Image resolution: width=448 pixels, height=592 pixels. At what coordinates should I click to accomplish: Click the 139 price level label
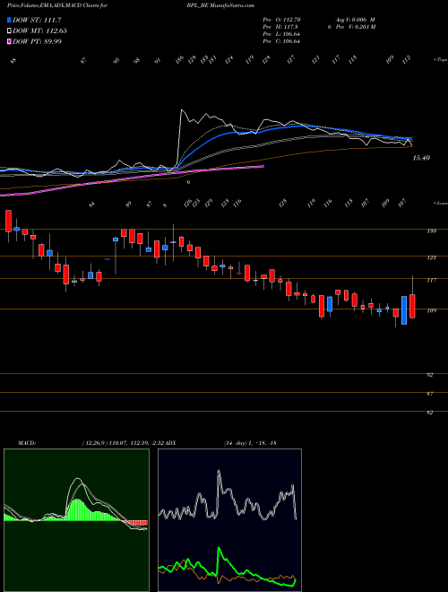432,231
